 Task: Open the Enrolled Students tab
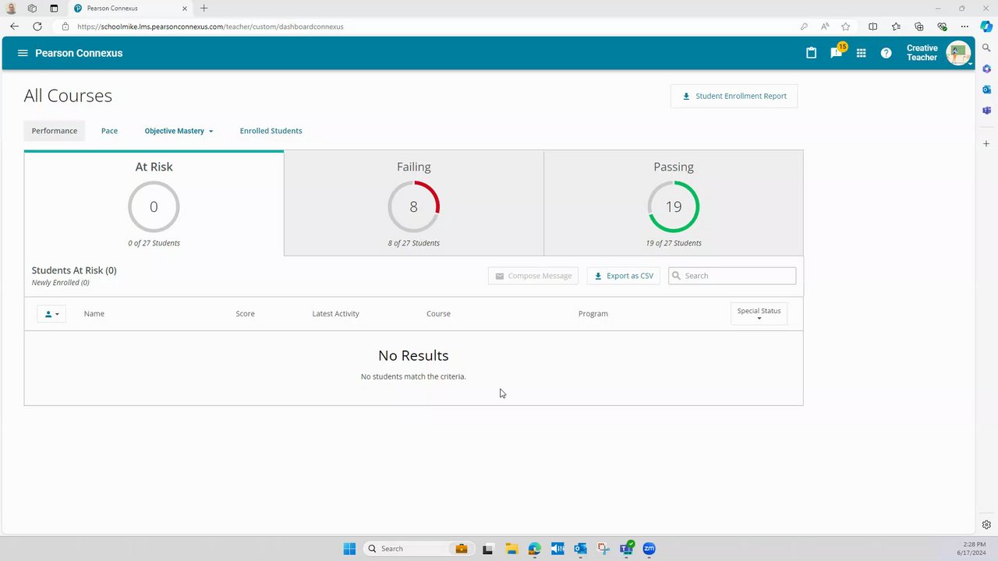(x=271, y=131)
